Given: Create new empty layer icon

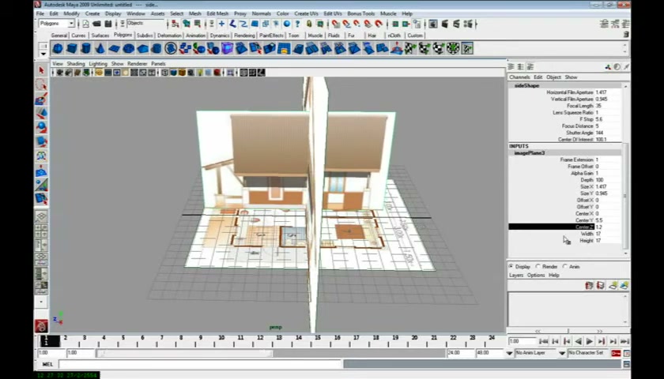Looking at the screenshot, I should (x=613, y=286).
